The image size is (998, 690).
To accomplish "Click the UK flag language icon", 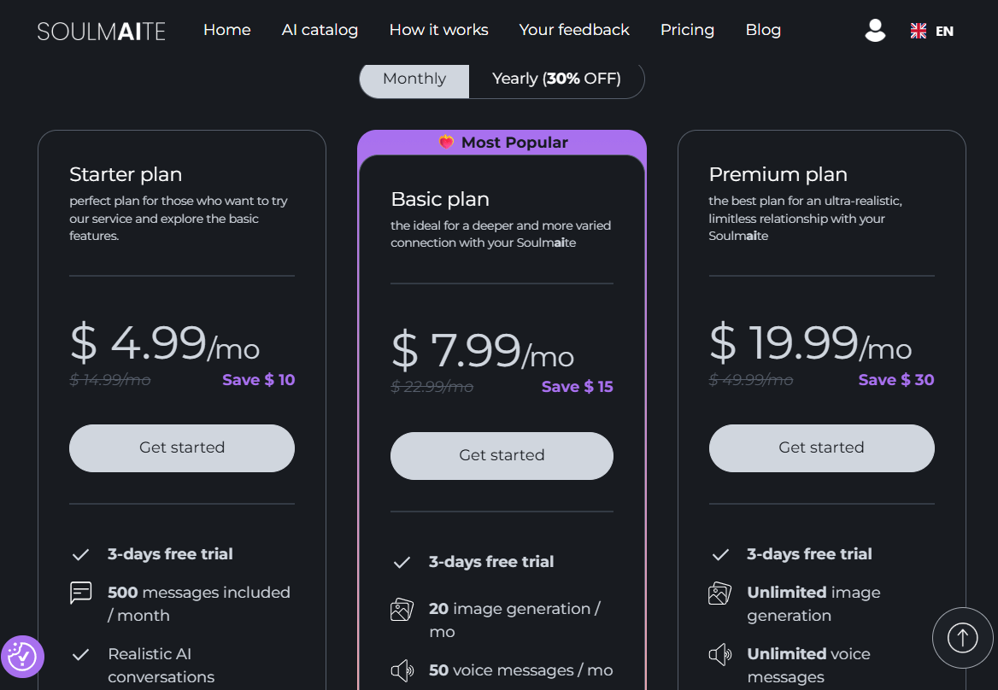I will point(918,31).
